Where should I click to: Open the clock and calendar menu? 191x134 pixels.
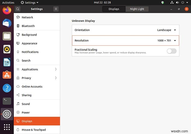pyautogui.click(x=102, y=2)
